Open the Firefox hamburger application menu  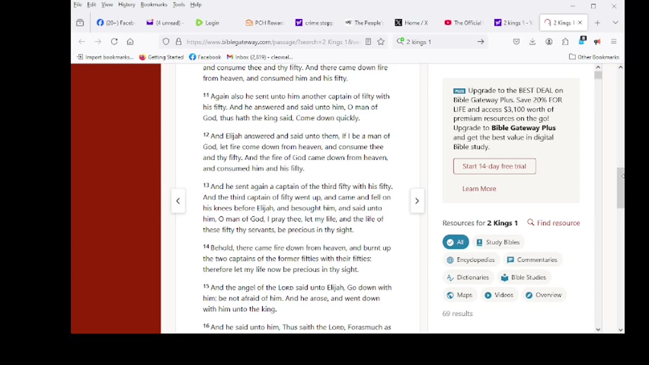click(x=614, y=42)
